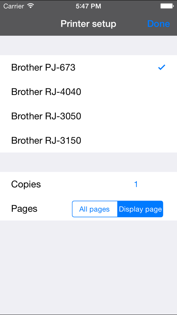Tap the battery indicator in the status bar
The height and width of the screenshot is (315, 177).
[x=166, y=5]
